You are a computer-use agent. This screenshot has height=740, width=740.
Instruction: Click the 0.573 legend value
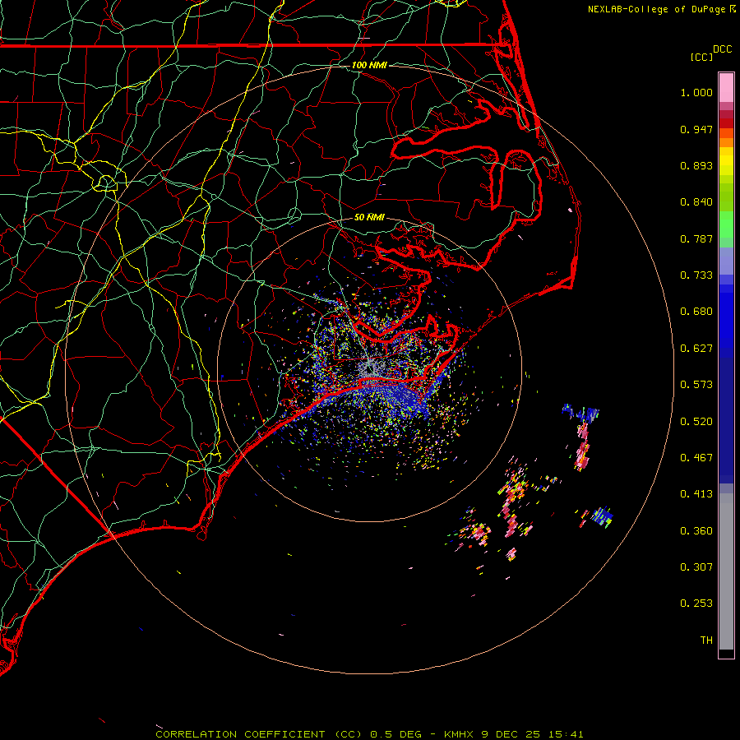coord(696,385)
